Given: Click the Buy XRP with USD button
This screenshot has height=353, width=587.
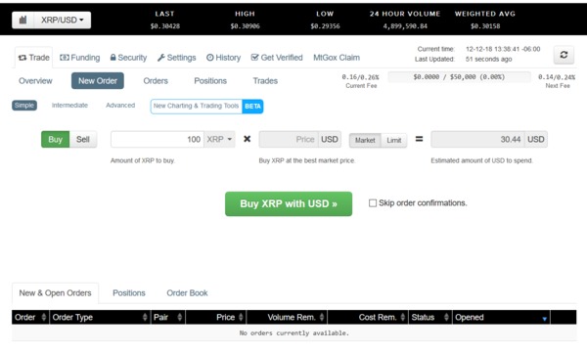Looking at the screenshot, I should 289,203.
